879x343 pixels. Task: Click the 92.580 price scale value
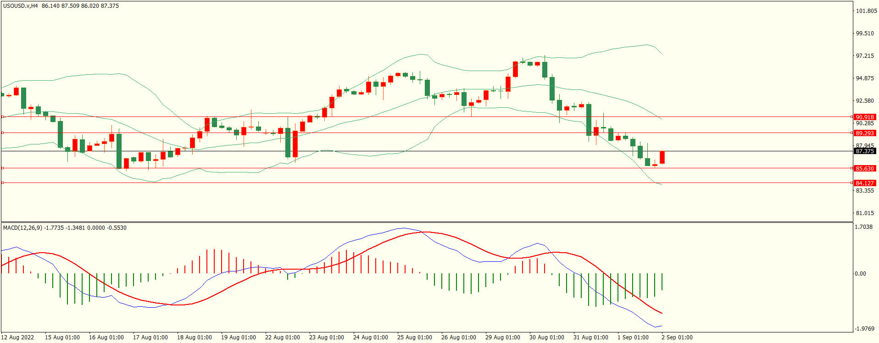coord(865,101)
